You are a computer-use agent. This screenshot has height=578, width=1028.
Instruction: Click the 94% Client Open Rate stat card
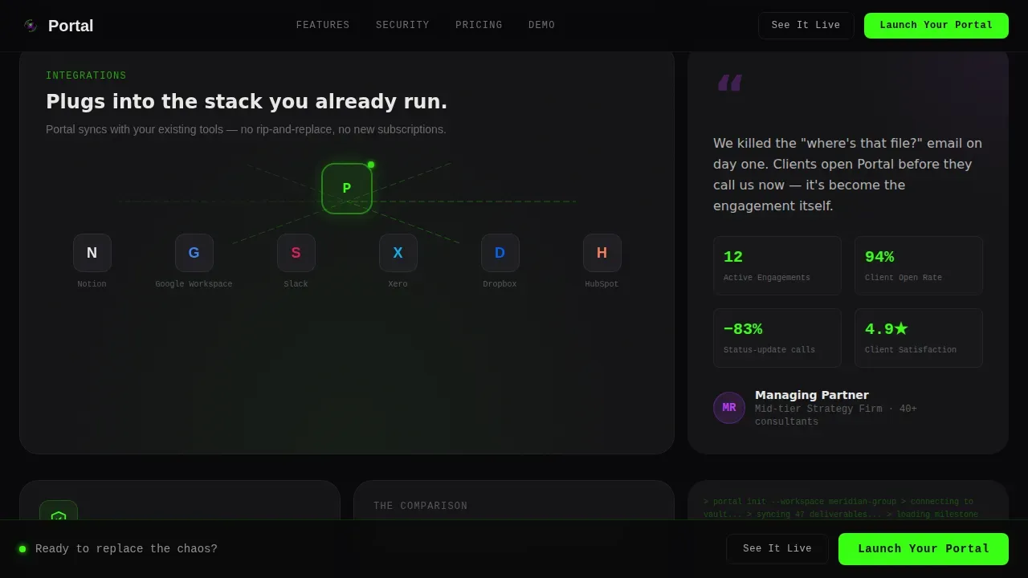(919, 266)
